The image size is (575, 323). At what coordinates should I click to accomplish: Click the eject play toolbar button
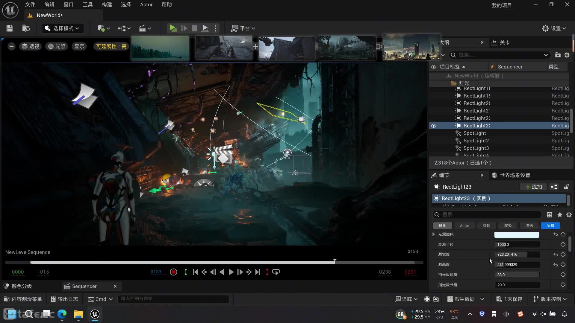[205, 28]
